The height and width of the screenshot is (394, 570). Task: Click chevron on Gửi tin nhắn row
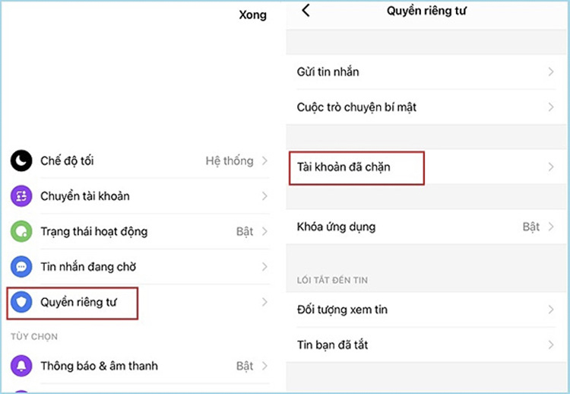tap(551, 71)
